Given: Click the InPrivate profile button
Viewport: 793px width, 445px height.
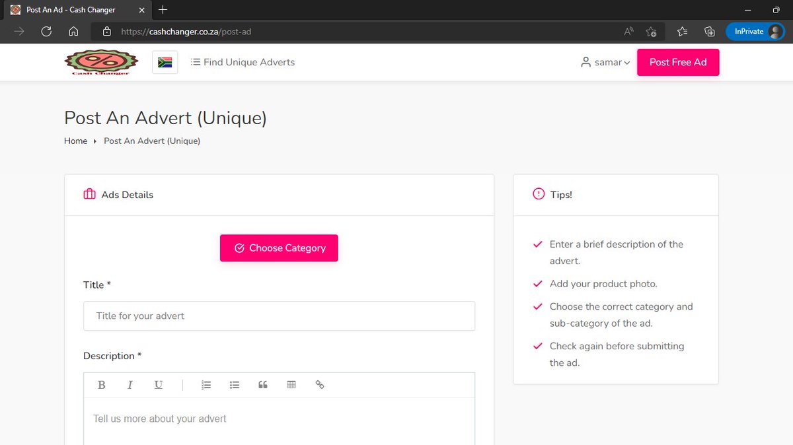Looking at the screenshot, I should (x=755, y=31).
